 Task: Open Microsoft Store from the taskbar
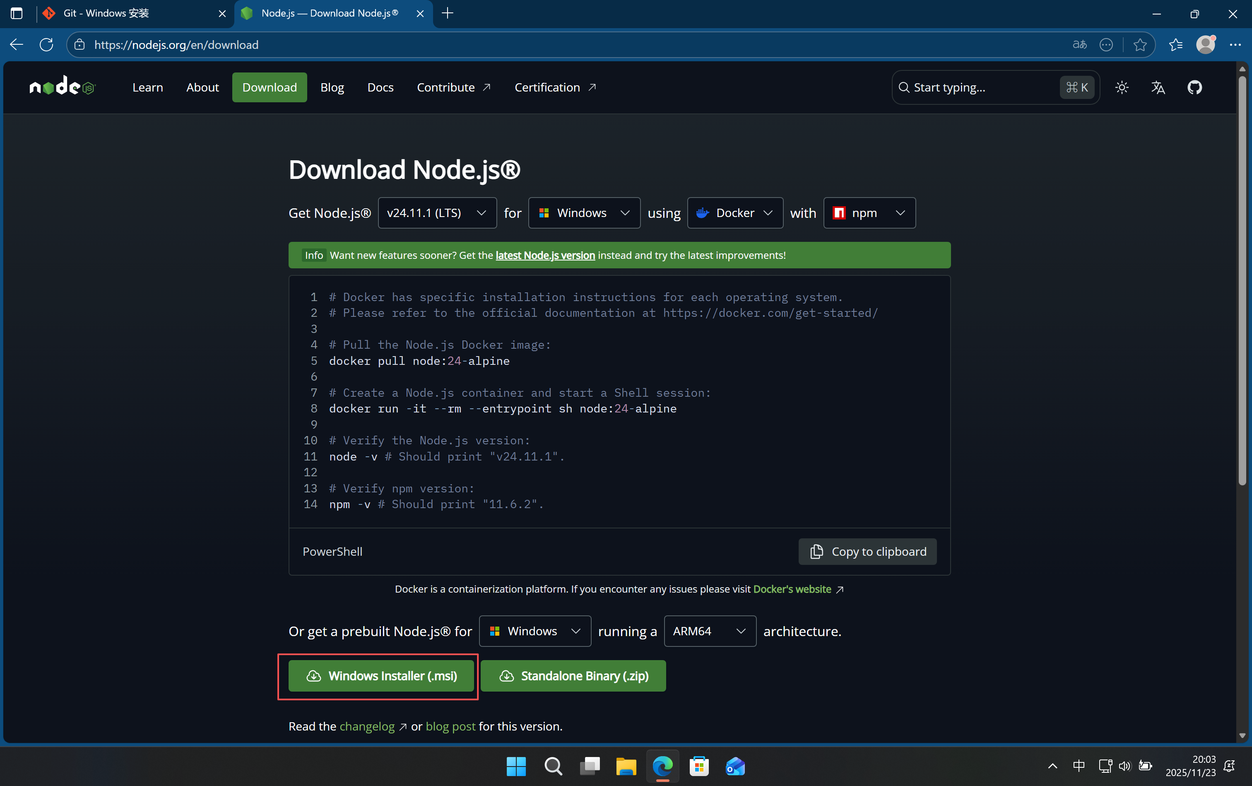[x=699, y=766]
